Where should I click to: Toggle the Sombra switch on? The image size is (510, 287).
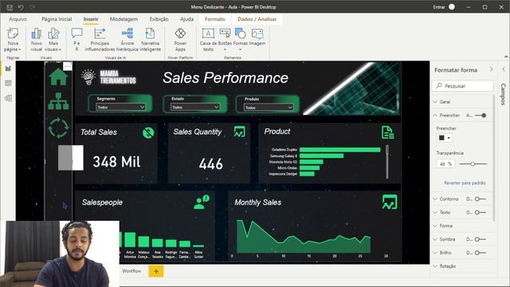point(481,239)
